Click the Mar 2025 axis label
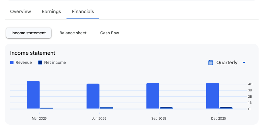 pos(39,119)
